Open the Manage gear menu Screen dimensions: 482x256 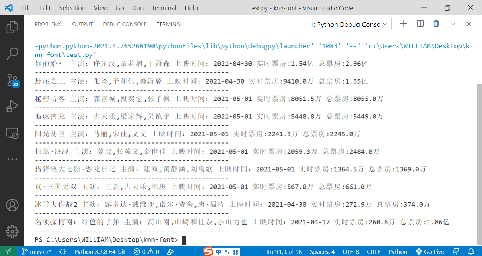pos(12,231)
